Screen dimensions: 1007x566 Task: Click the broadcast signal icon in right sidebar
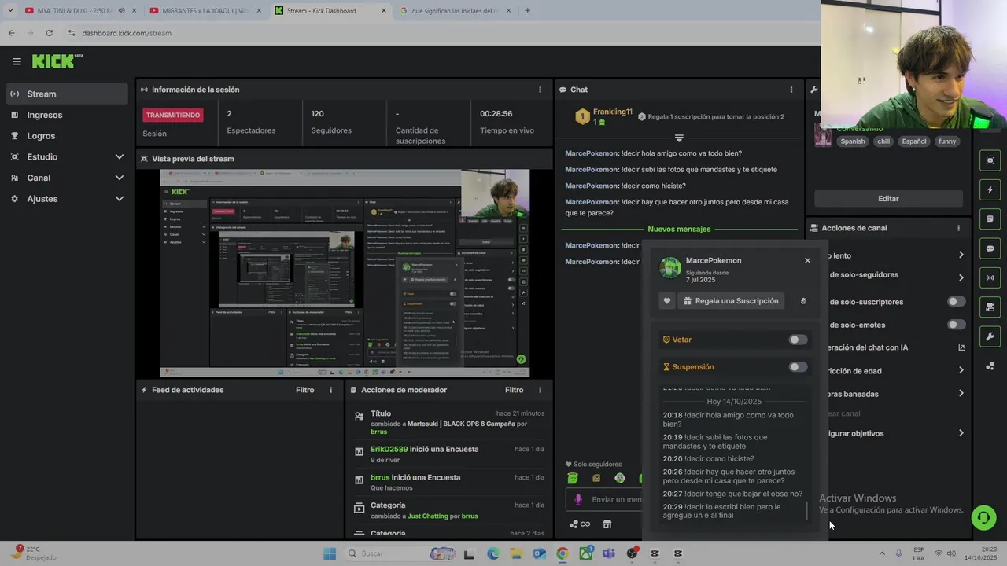(990, 277)
